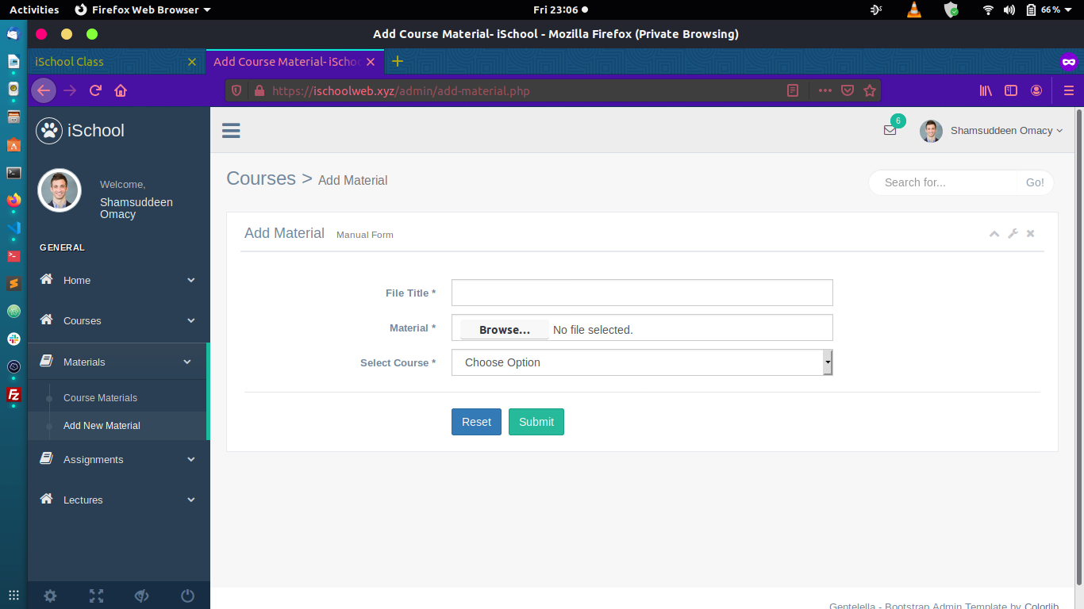Expand the Home sidebar menu
This screenshot has height=609, width=1084.
click(x=119, y=280)
